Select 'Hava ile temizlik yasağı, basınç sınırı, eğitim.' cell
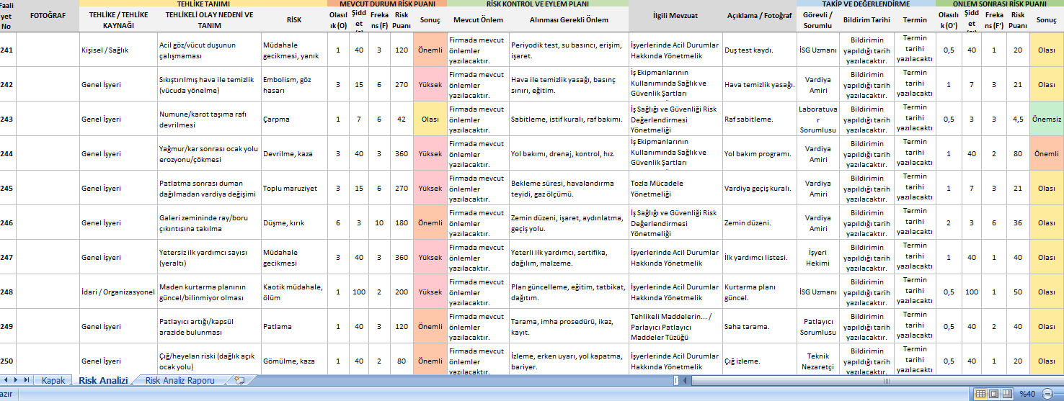 (x=569, y=85)
